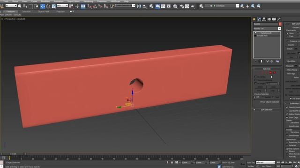Select Element sub-object level icon
The width and height of the screenshot is (300, 168).
275,73
